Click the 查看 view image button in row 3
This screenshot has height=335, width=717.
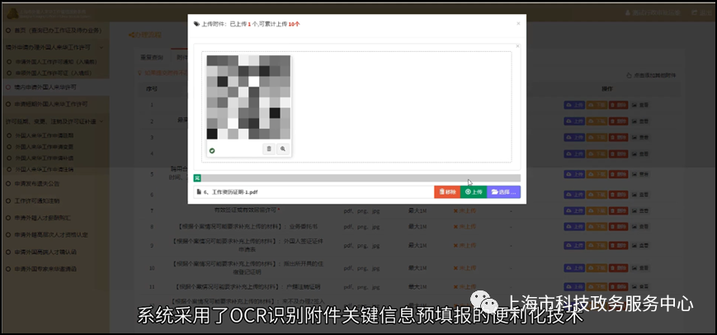pos(640,137)
